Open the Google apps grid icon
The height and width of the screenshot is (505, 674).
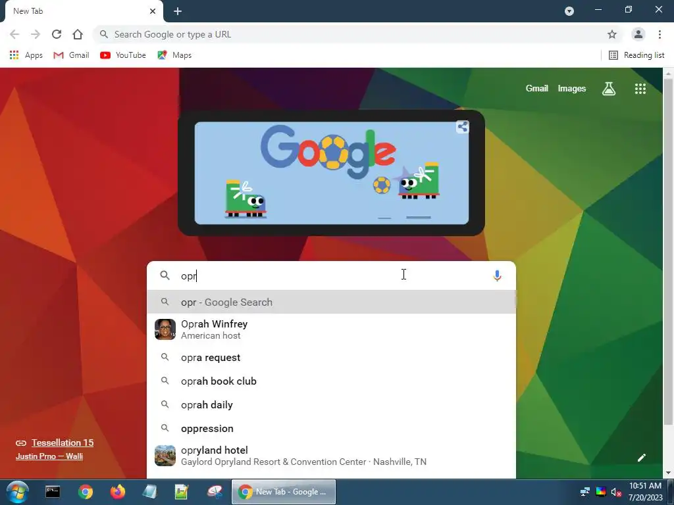(x=640, y=89)
